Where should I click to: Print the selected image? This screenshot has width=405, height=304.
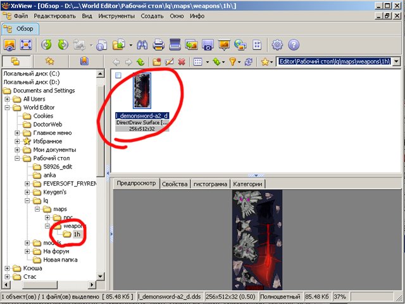click(x=158, y=45)
